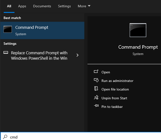Click the Unpin from Start pin icon
Viewport: 161px width, 140px height.
coord(96,97)
